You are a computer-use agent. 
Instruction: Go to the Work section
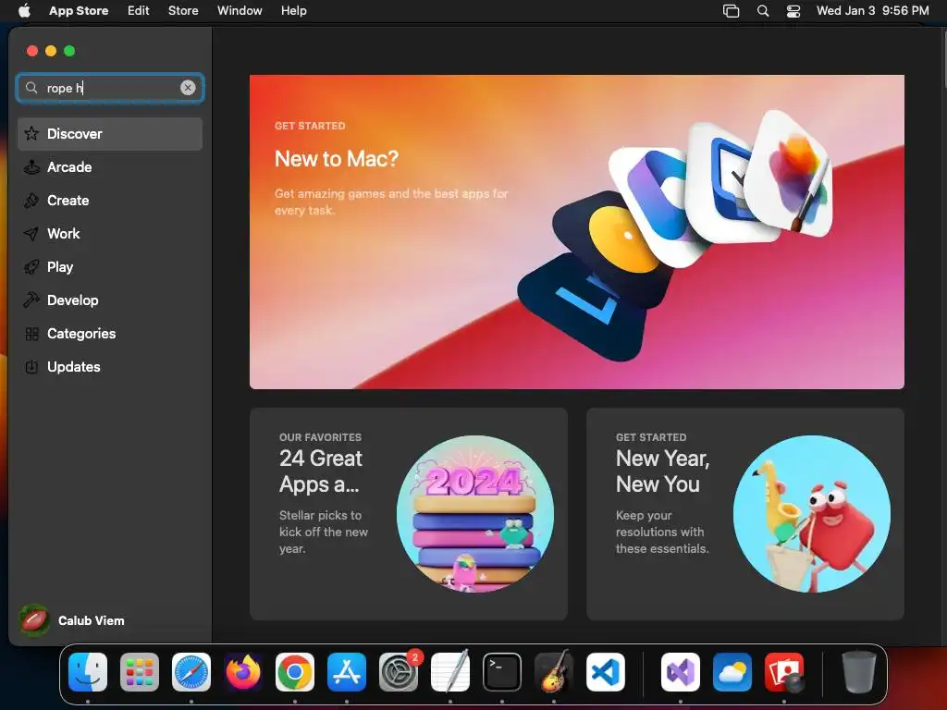110,234
